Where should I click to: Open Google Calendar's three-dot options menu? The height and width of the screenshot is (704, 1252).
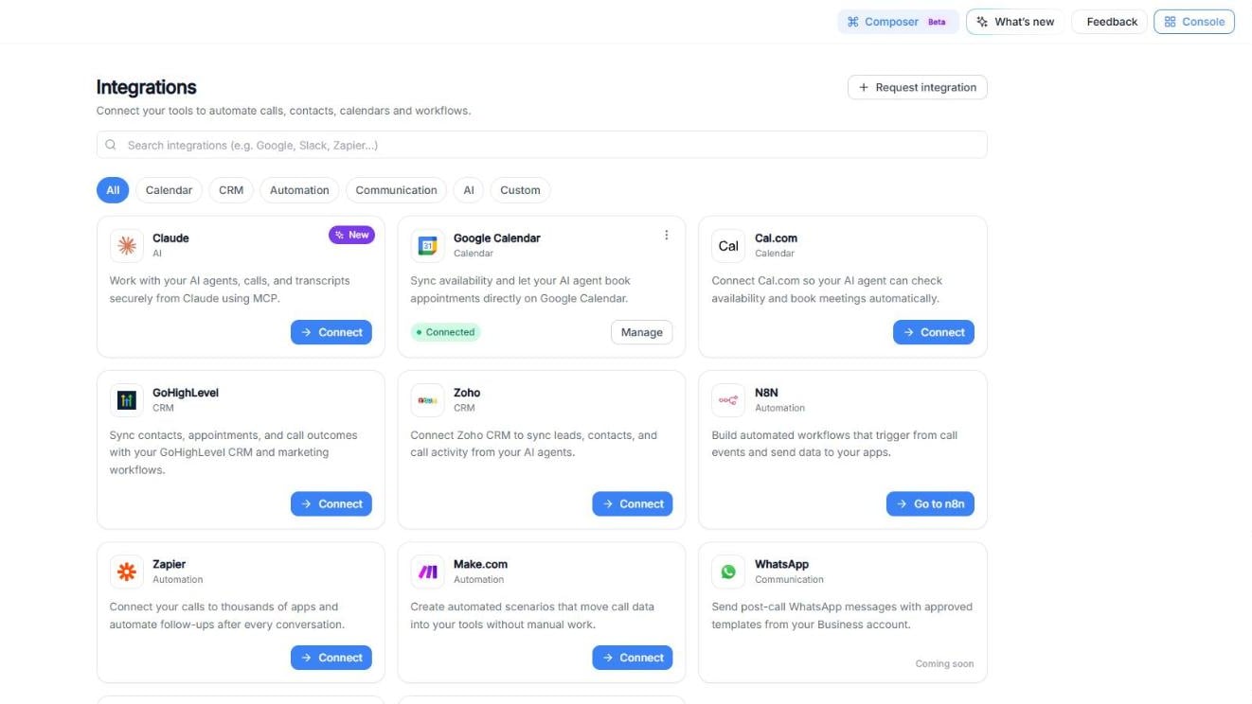[666, 236]
